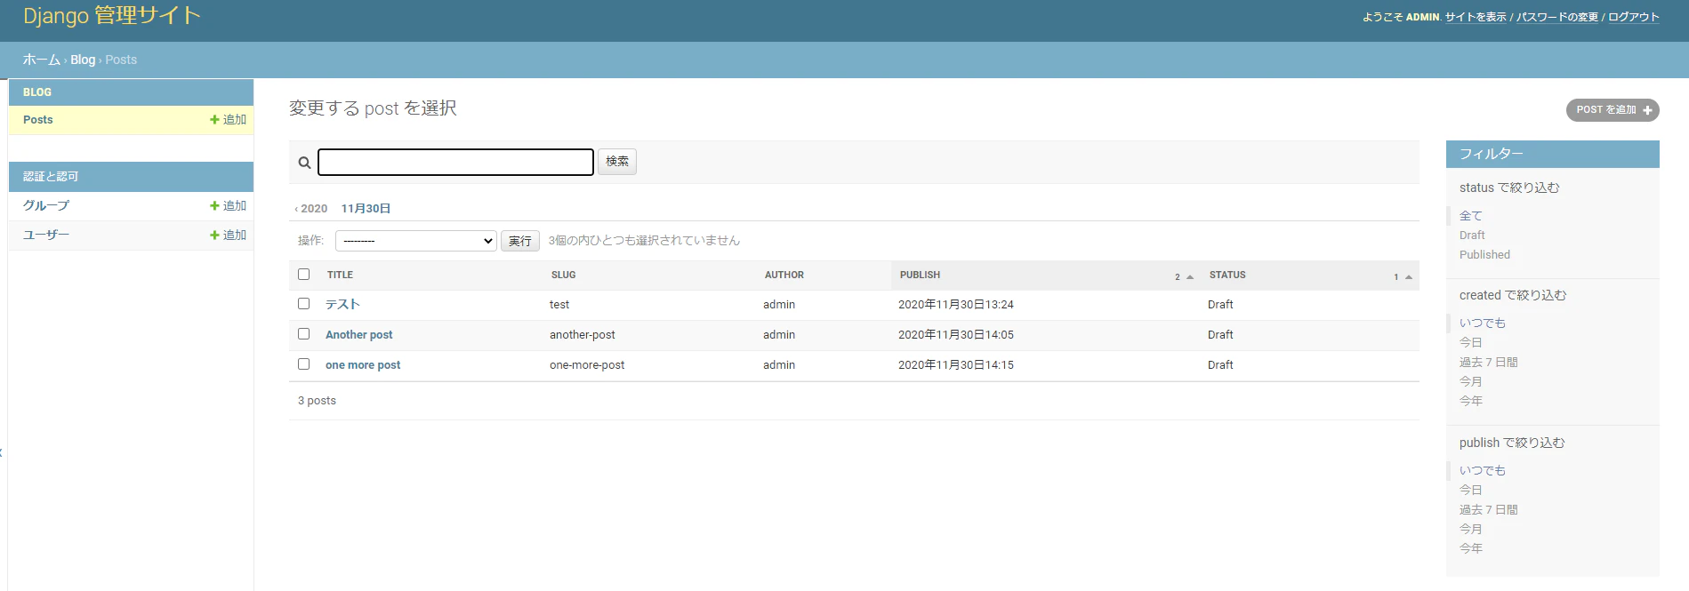
Task: Collapse the sidebar navigation toggle
Action: [2, 452]
